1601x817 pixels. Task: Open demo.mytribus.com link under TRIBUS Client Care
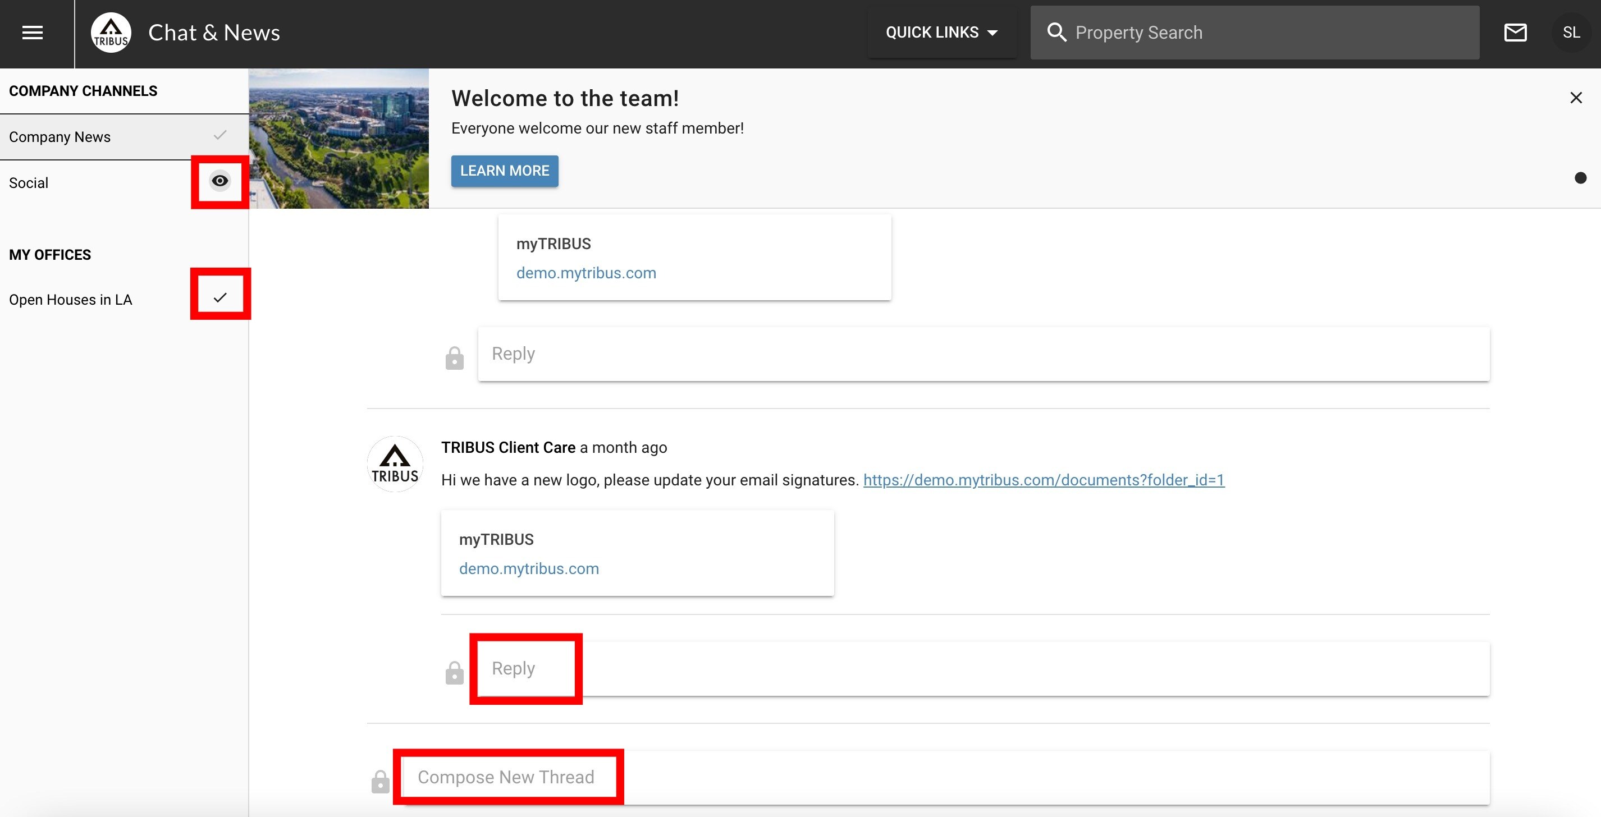coord(529,568)
